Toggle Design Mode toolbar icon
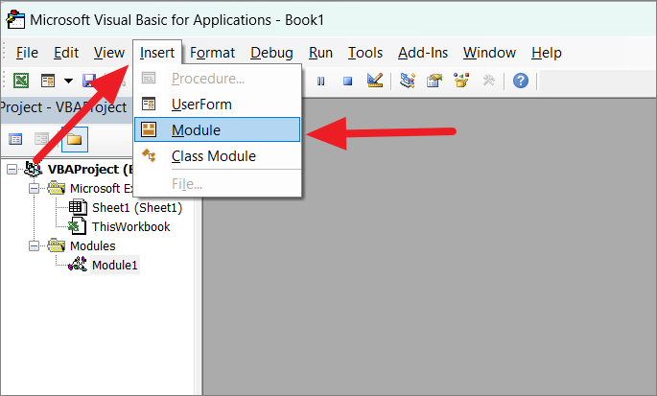Image resolution: width=657 pixels, height=396 pixels. [x=375, y=80]
